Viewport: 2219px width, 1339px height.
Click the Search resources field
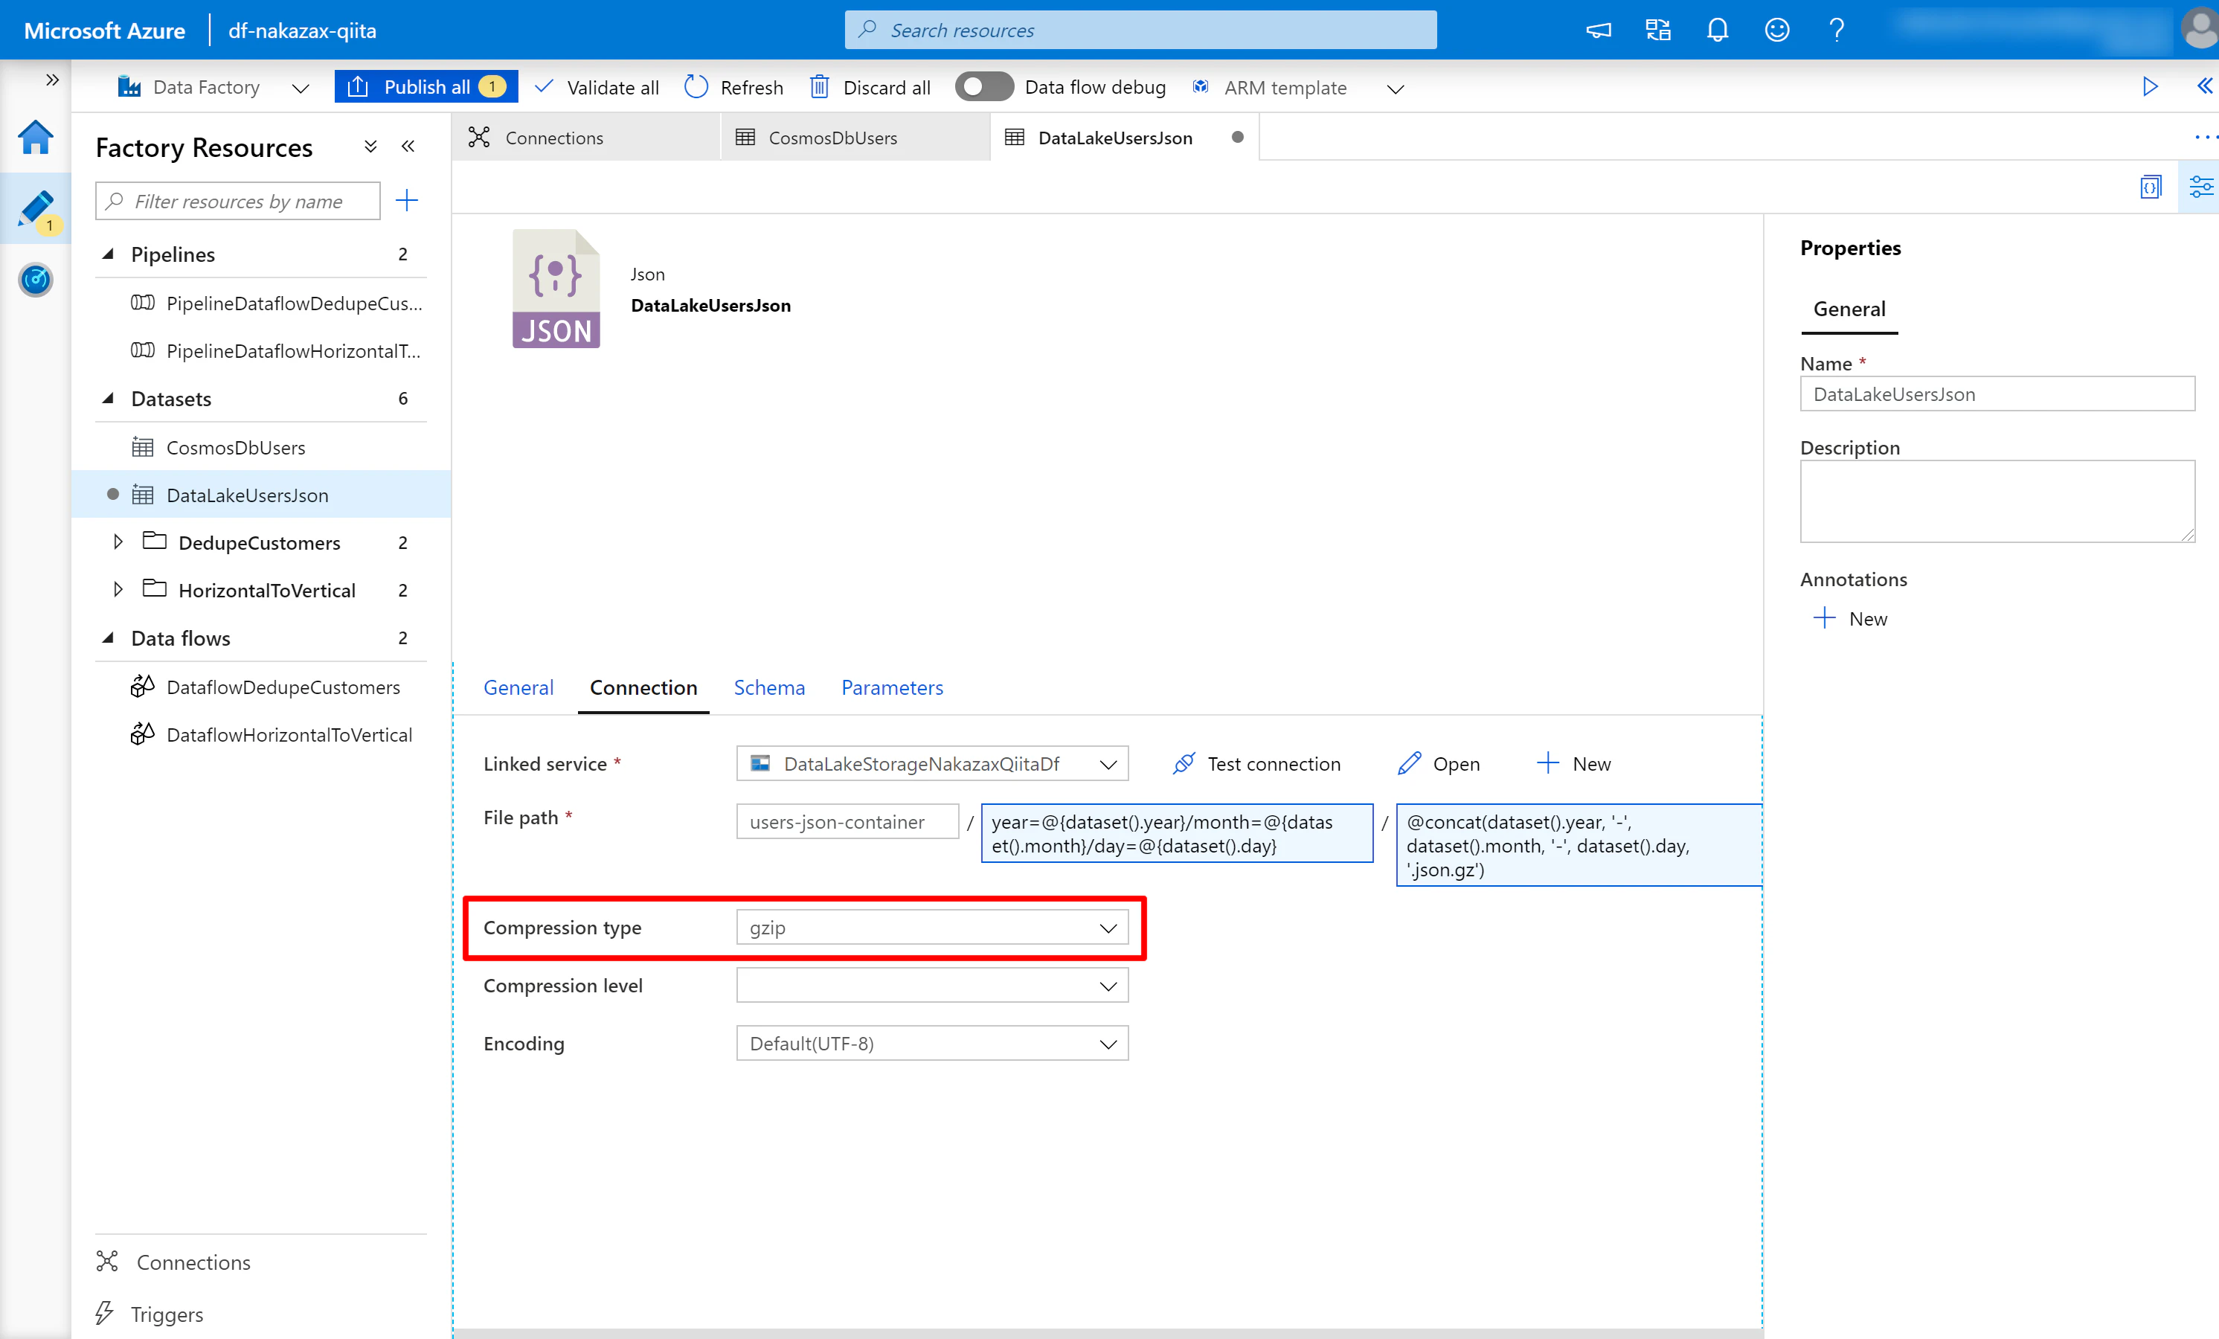1140,30
